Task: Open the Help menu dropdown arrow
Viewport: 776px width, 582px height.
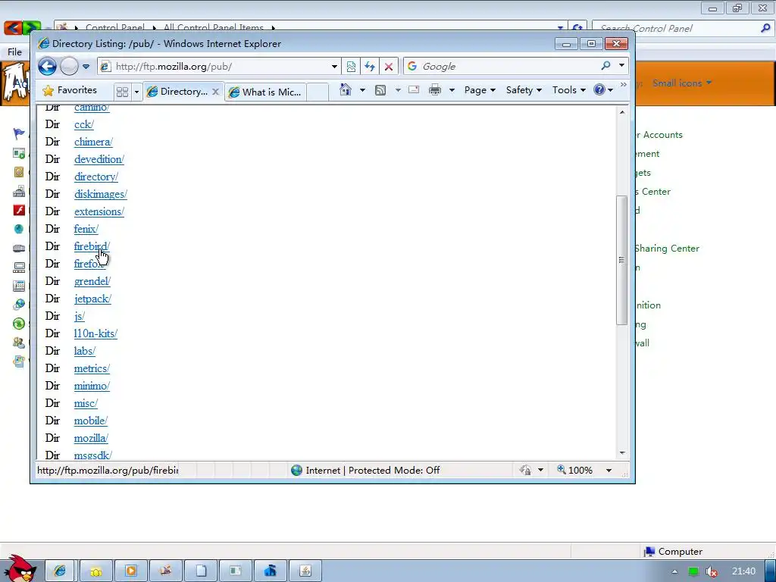Action: pos(611,90)
